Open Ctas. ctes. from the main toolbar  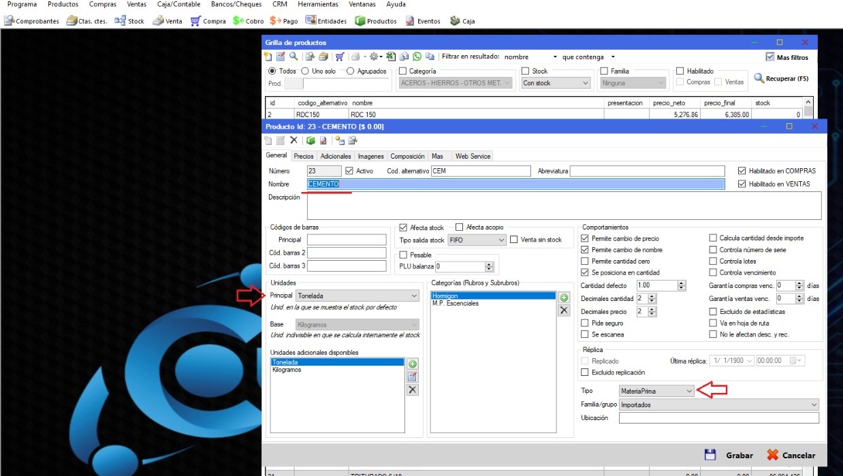pos(86,21)
